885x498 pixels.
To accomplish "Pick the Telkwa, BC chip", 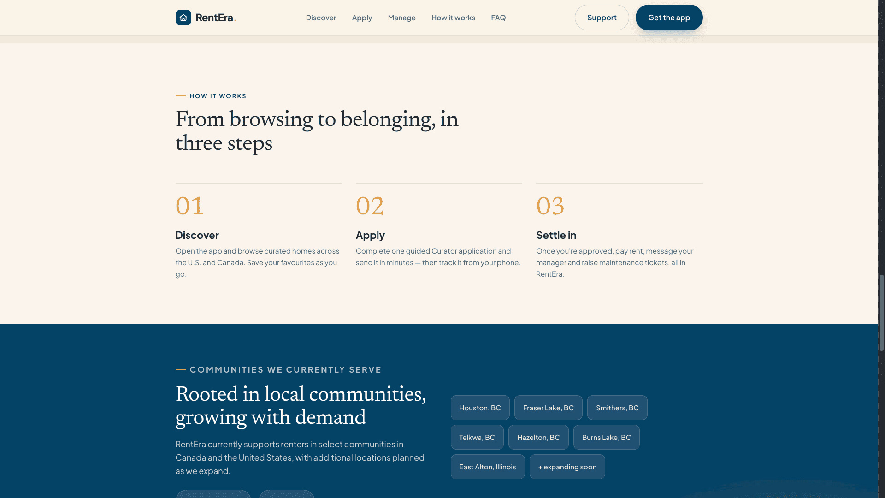I will coord(477,437).
